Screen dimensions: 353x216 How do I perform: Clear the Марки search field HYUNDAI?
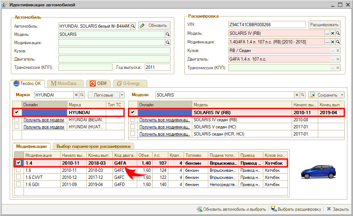[76, 95]
